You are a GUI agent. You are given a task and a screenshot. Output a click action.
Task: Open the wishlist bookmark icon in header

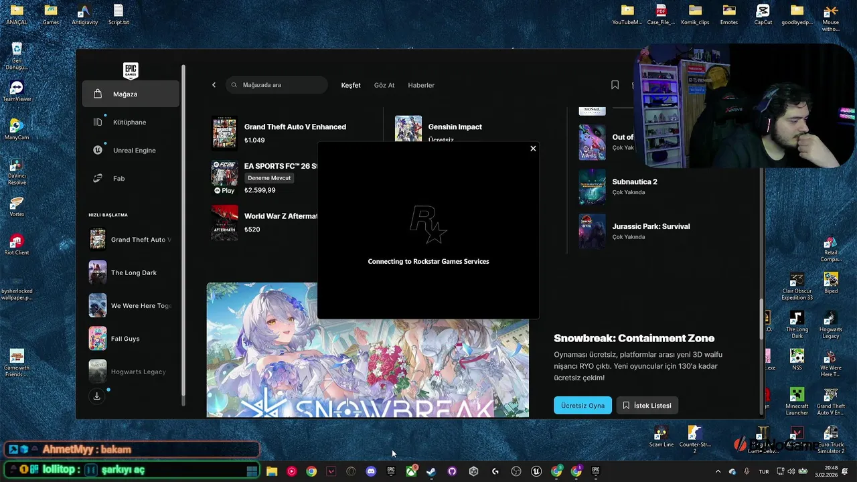click(615, 85)
